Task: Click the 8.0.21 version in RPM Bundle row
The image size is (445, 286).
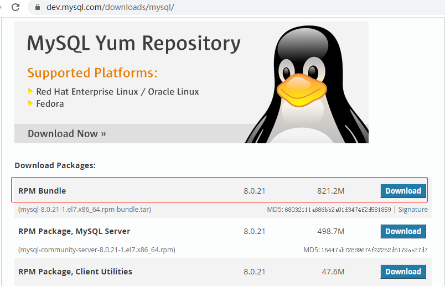Action: [254, 191]
